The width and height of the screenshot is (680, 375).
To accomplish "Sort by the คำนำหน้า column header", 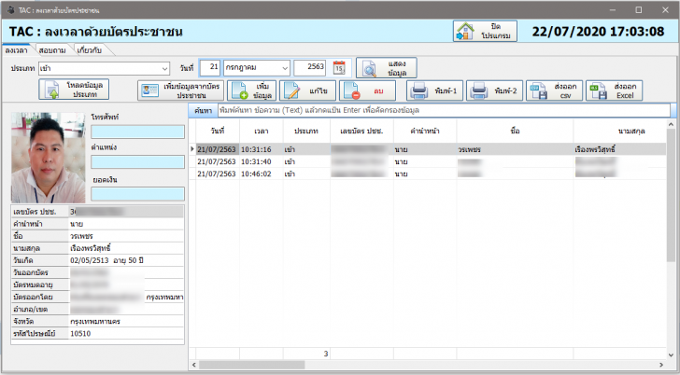I will (x=425, y=131).
